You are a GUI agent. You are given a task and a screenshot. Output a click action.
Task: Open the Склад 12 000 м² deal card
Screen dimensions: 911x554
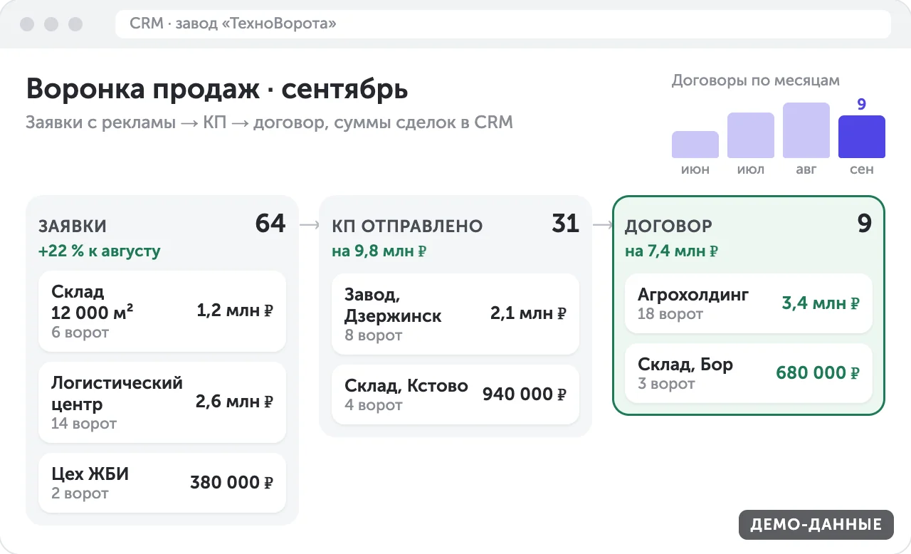162,311
